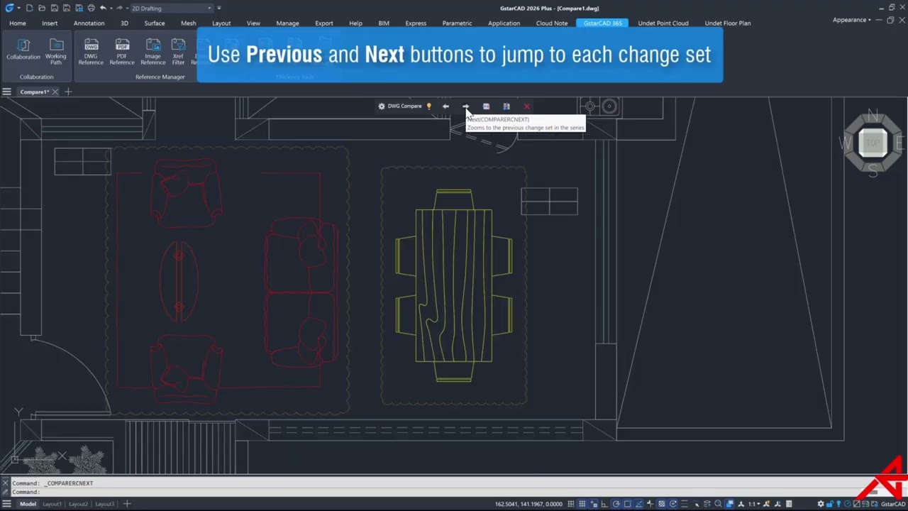Switch to the Layout ribbon tab
The height and width of the screenshot is (511, 908).
pos(221,23)
